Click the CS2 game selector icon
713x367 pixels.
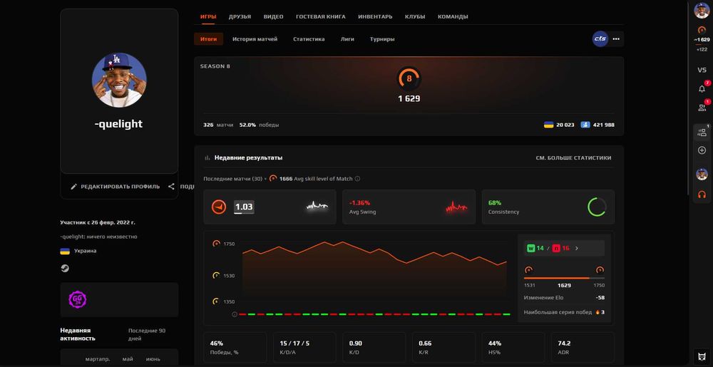pos(600,38)
